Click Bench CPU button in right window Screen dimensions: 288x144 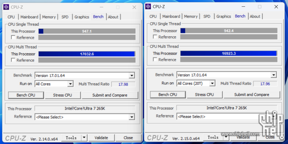(x=168, y=95)
